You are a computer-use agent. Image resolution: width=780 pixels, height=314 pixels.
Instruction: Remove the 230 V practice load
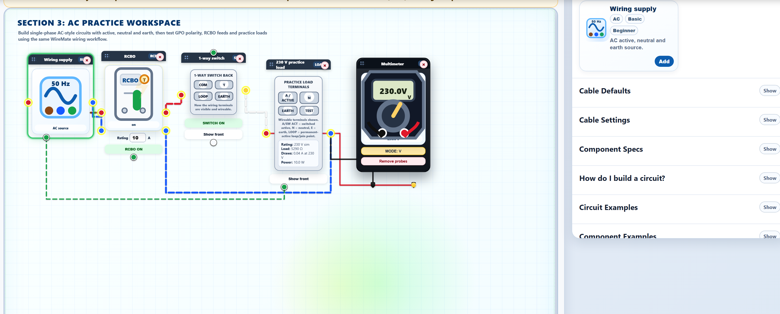325,65
